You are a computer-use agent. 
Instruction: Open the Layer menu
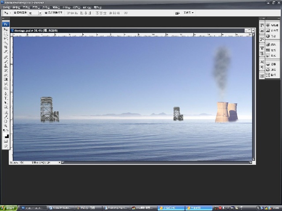[36, 7]
